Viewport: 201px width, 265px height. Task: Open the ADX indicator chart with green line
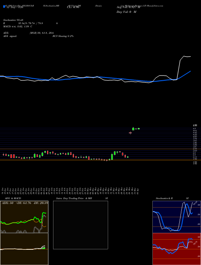[24, 217]
